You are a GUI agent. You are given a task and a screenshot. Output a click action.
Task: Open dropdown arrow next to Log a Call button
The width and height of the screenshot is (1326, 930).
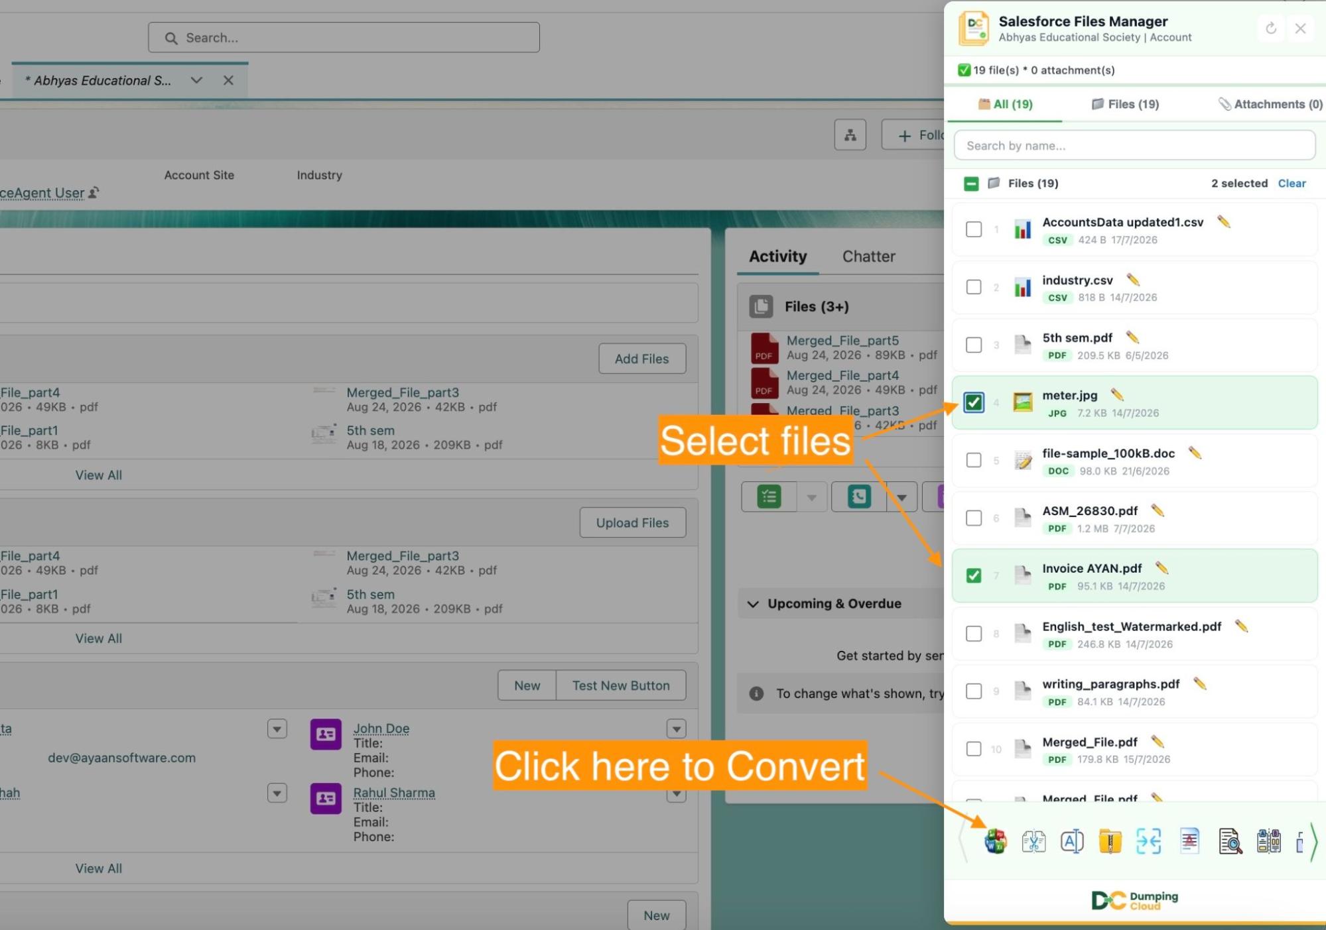coord(902,497)
